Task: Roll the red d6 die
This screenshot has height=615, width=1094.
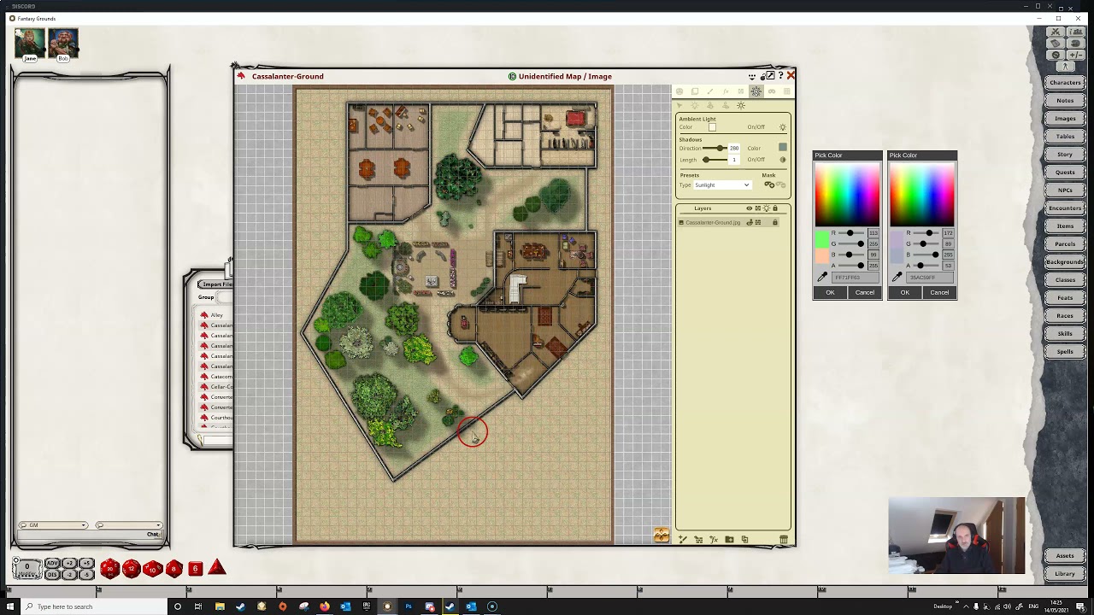Action: click(195, 569)
